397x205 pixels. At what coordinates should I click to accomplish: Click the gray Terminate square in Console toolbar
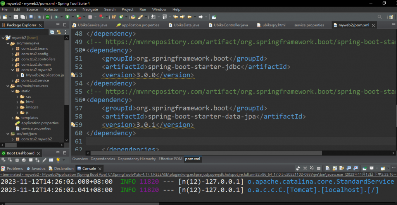coord(319,168)
